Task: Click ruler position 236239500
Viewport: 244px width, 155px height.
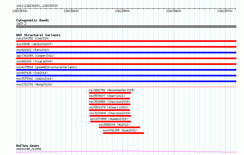Action: tap(122, 11)
